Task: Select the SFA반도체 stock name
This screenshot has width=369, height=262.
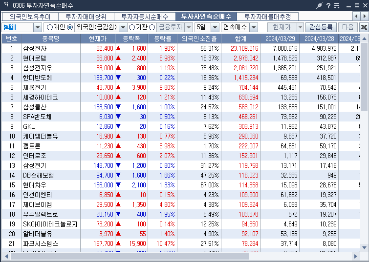Action: [x=37, y=117]
